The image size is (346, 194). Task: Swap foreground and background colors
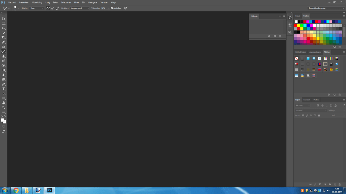point(5,116)
